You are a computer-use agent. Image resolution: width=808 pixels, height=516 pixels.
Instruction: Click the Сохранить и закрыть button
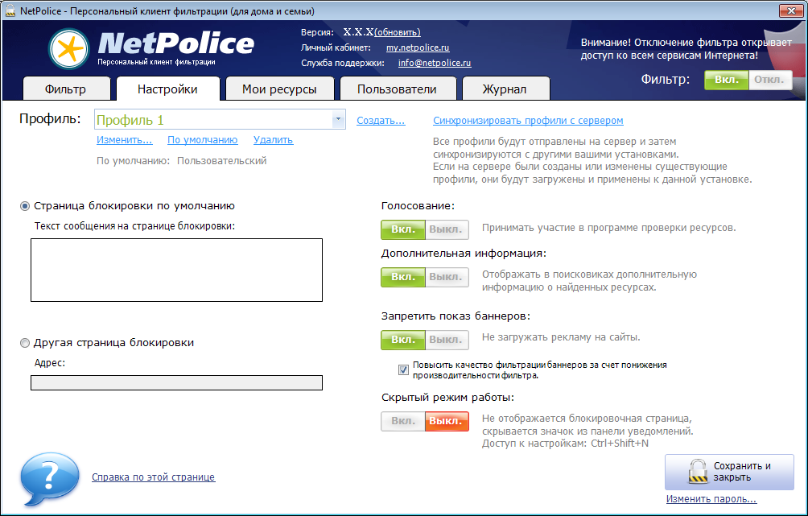[x=729, y=472]
